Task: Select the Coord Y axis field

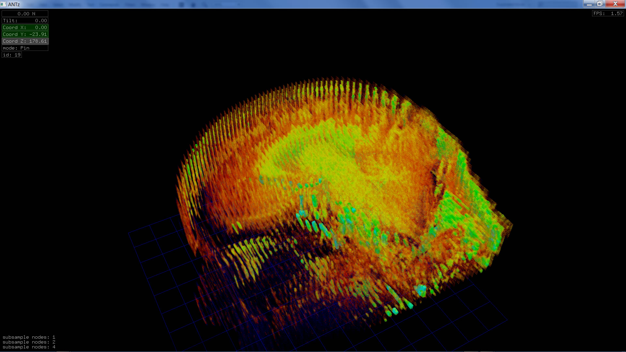Action: coord(25,34)
